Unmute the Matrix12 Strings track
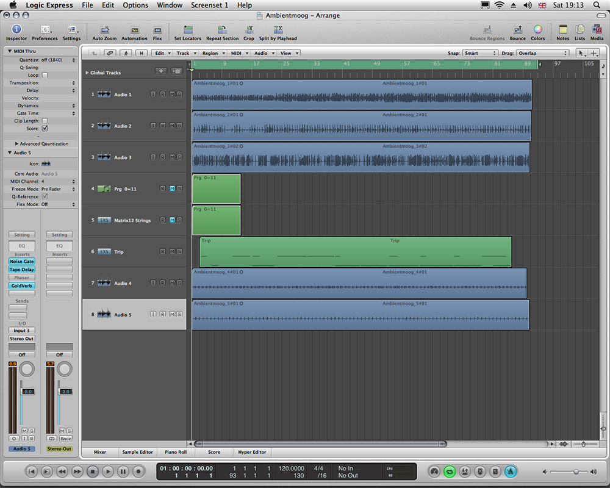 [x=172, y=220]
